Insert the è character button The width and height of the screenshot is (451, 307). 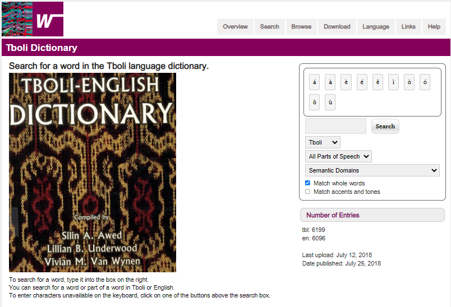(x=346, y=82)
